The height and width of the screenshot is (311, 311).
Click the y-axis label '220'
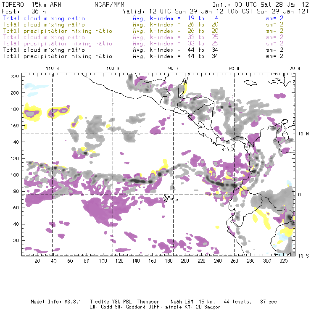[15, 76]
